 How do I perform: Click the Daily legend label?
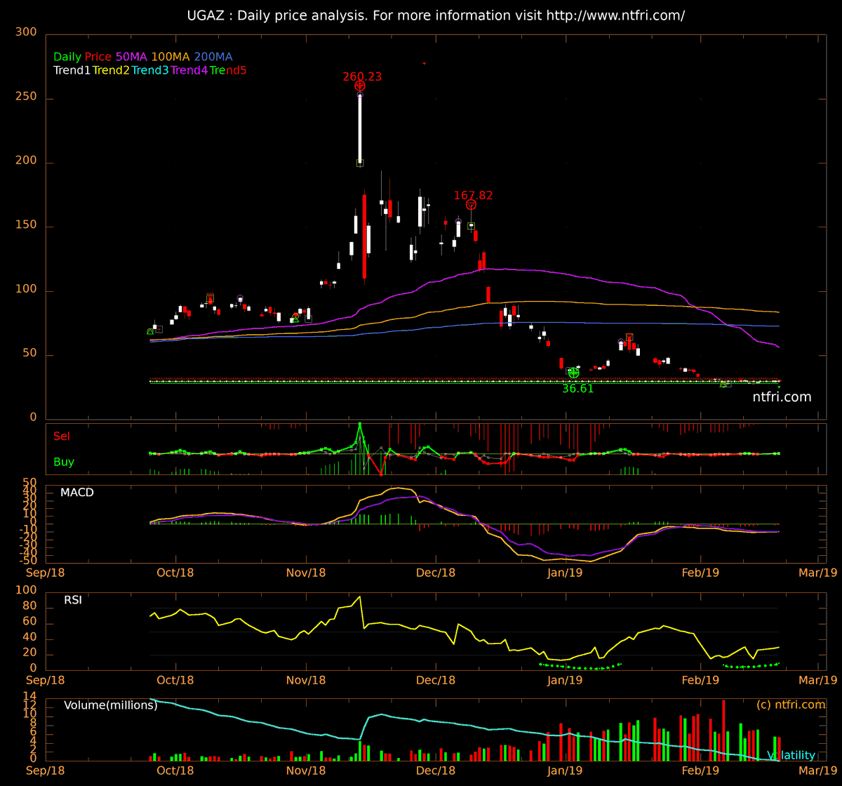pyautogui.click(x=67, y=57)
